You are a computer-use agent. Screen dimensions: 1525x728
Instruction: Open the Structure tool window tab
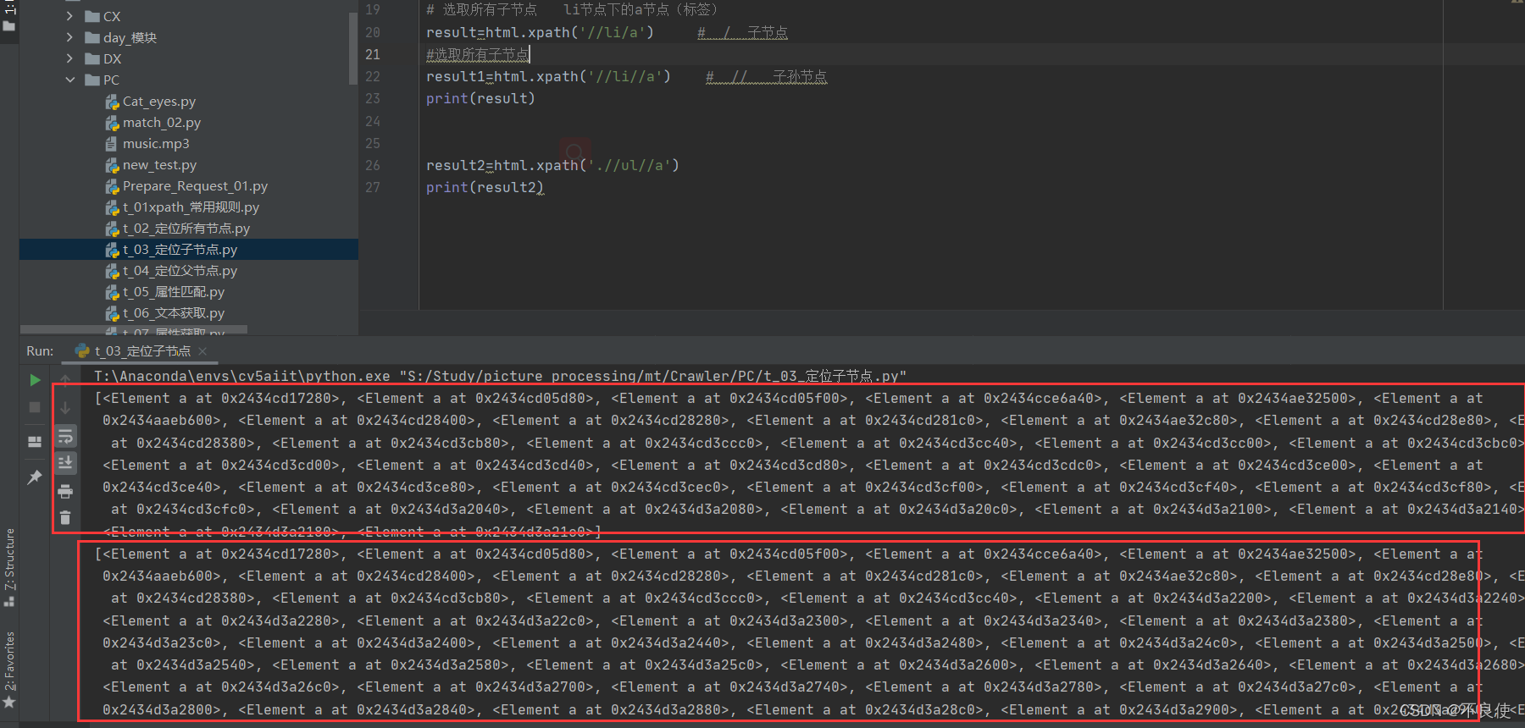(9, 567)
